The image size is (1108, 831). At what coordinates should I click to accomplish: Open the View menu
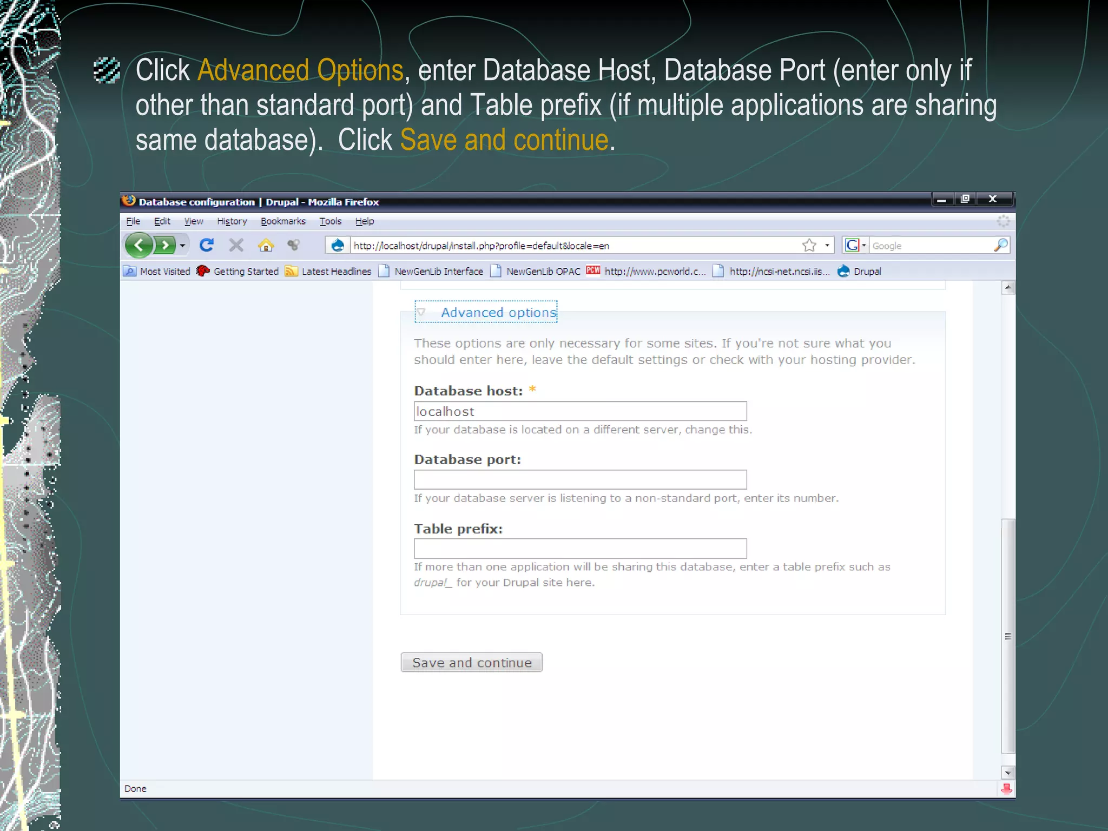(194, 221)
